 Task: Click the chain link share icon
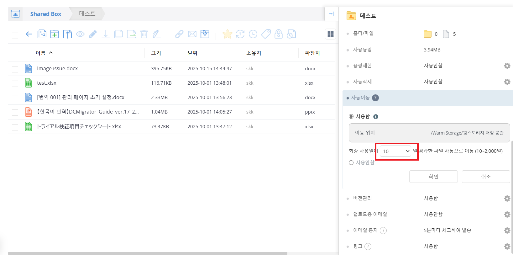pyautogui.click(x=179, y=34)
